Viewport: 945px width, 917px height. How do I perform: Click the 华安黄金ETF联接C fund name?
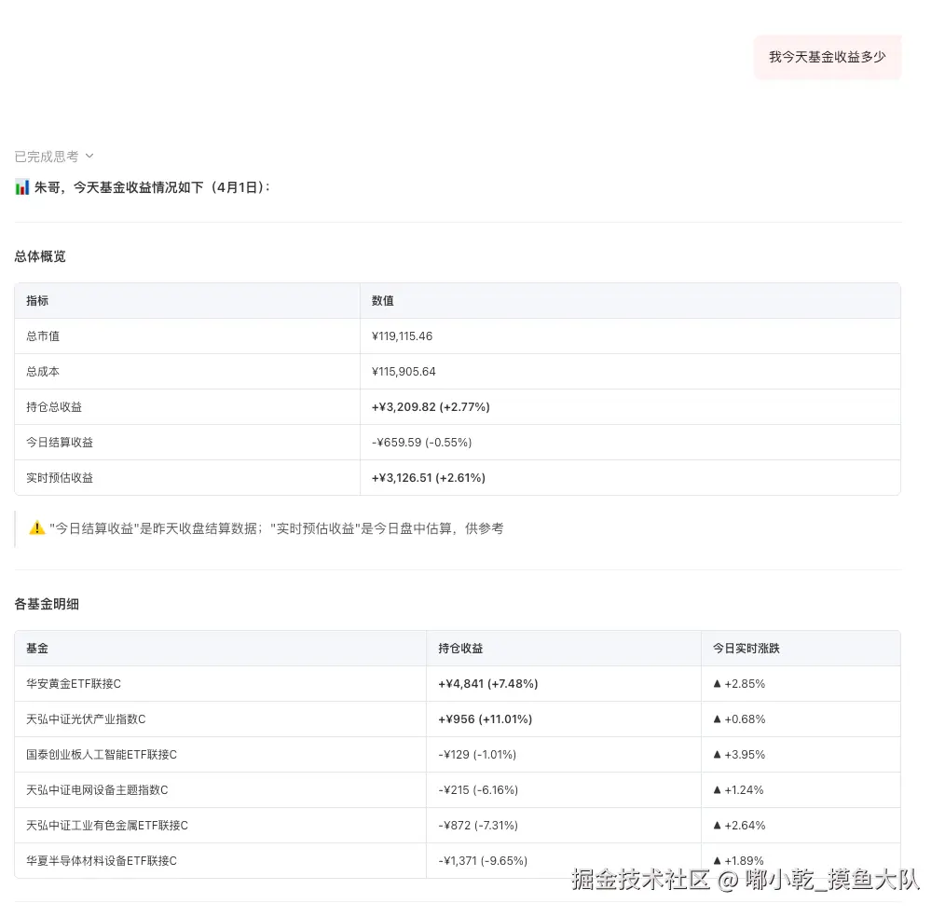(73, 683)
